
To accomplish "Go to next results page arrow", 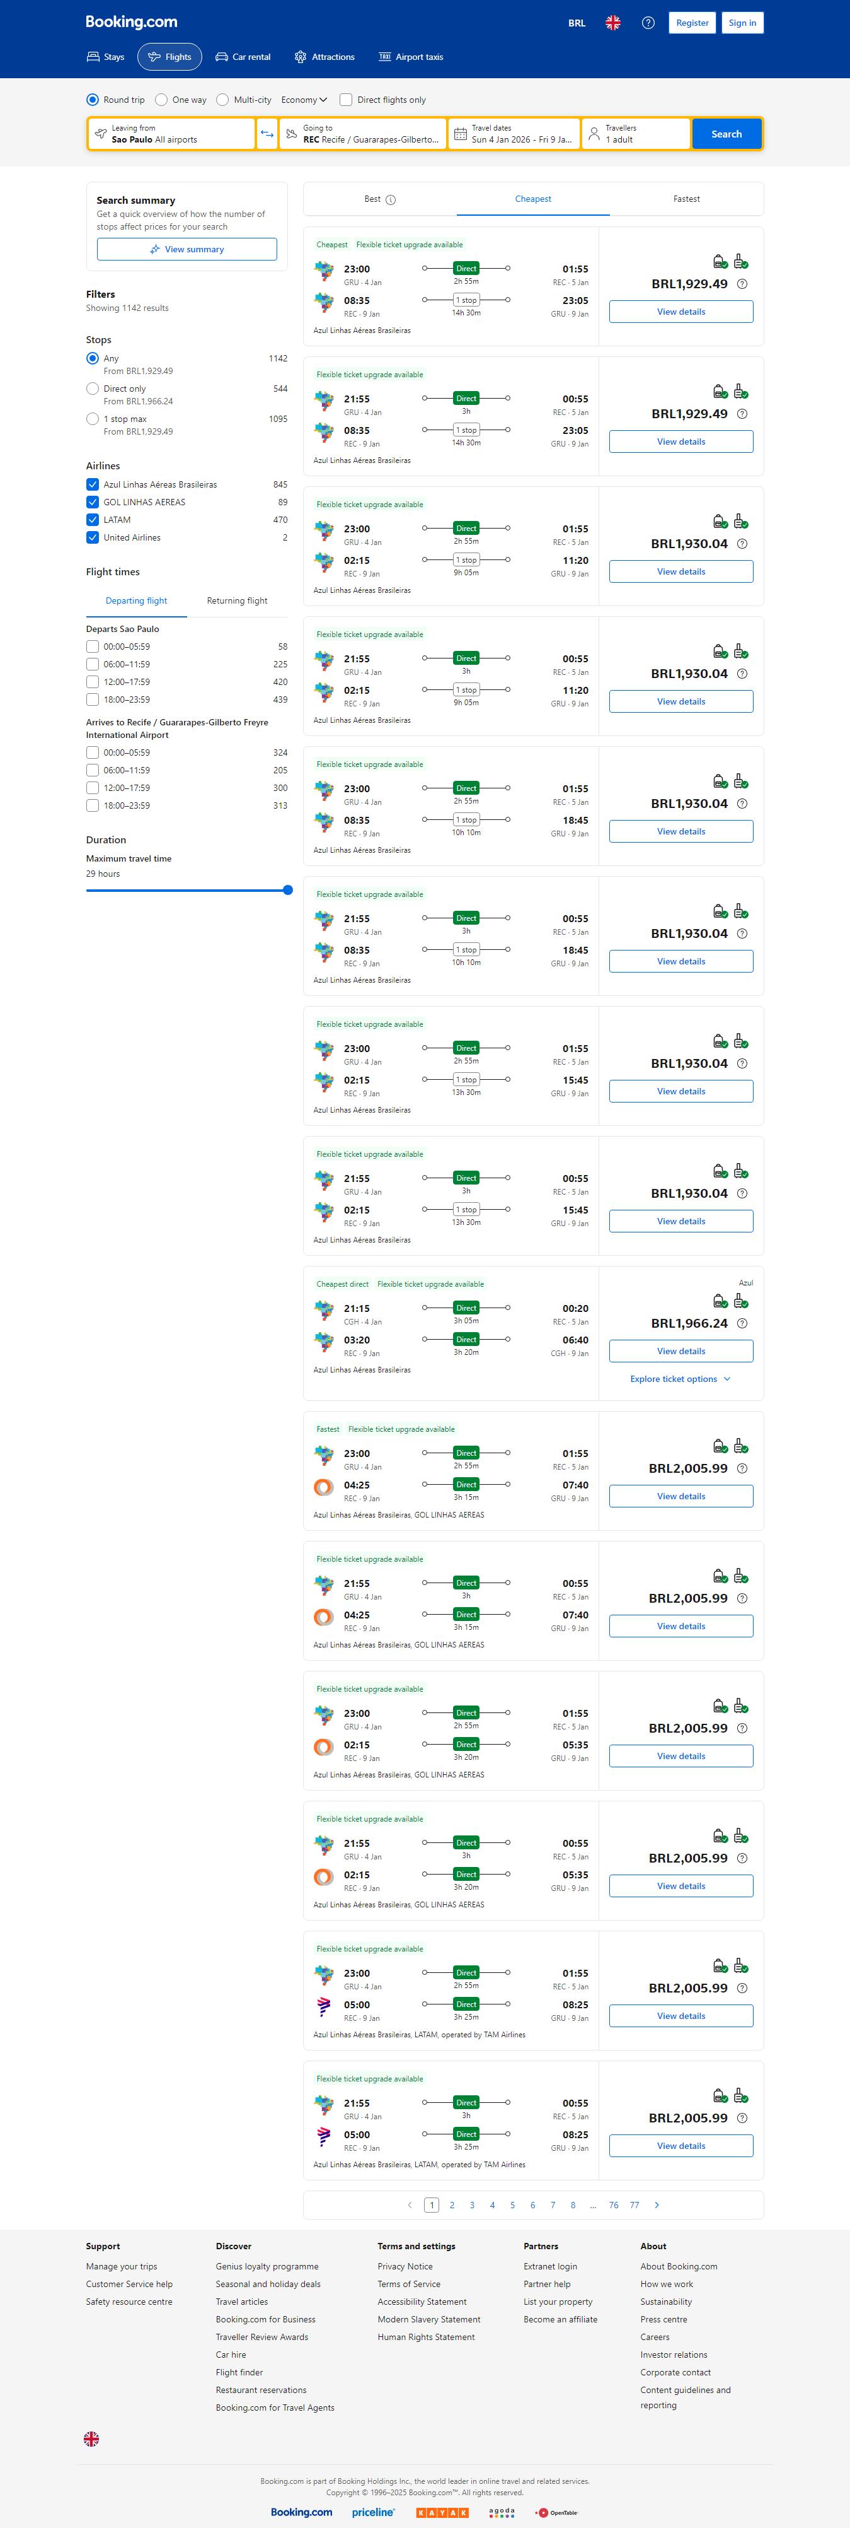I will click(657, 2205).
